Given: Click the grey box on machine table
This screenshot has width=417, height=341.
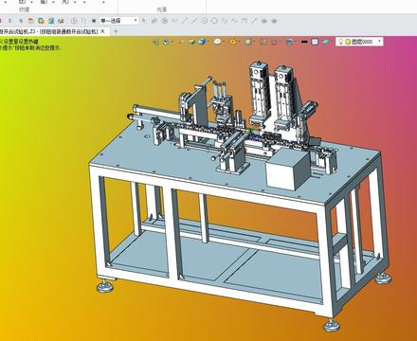Looking at the screenshot, I should (x=287, y=169).
